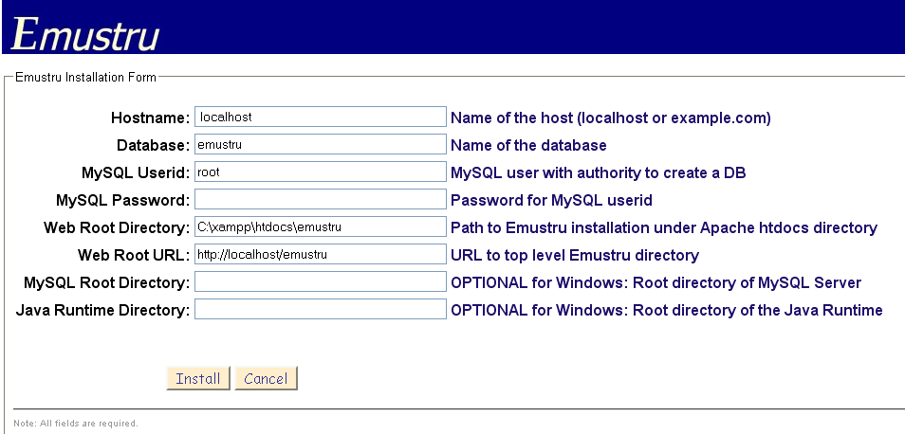Click the Web Root Directory input
This screenshot has width=905, height=434.
click(x=320, y=227)
